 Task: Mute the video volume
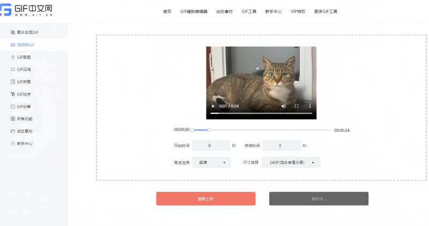click(x=284, y=106)
